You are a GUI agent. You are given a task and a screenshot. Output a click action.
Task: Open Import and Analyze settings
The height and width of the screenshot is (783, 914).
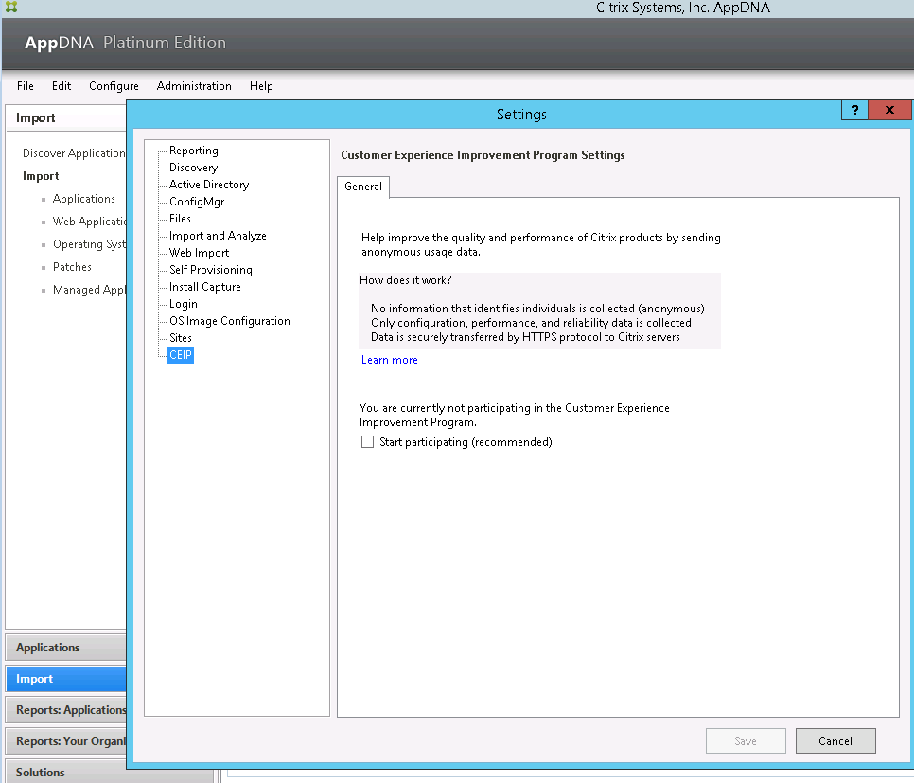click(x=218, y=236)
